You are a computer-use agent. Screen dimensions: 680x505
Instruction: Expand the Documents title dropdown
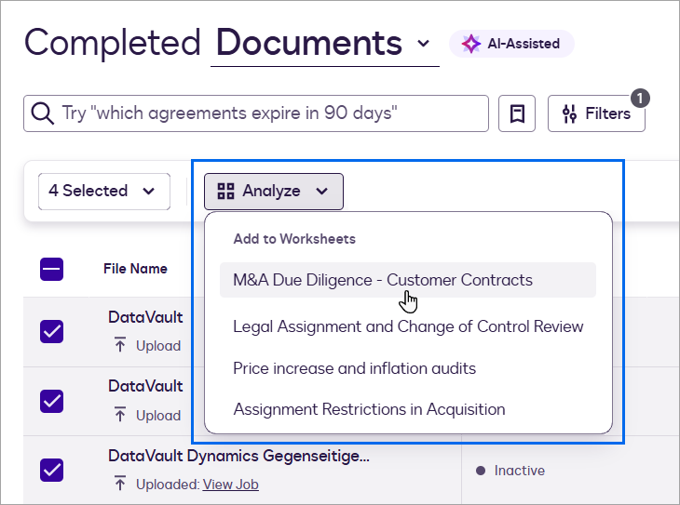click(x=423, y=44)
